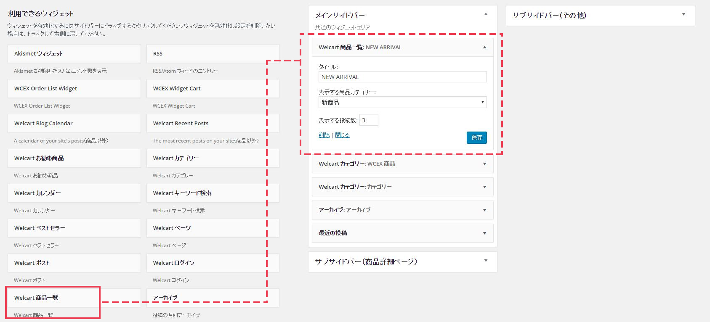Select the Welcart Blog Calendar widget
The height and width of the screenshot is (322, 710).
pos(74,124)
